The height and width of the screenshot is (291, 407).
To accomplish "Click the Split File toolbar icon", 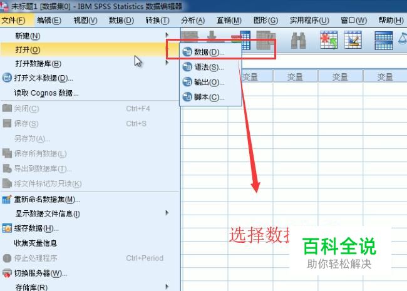I will tap(384, 41).
